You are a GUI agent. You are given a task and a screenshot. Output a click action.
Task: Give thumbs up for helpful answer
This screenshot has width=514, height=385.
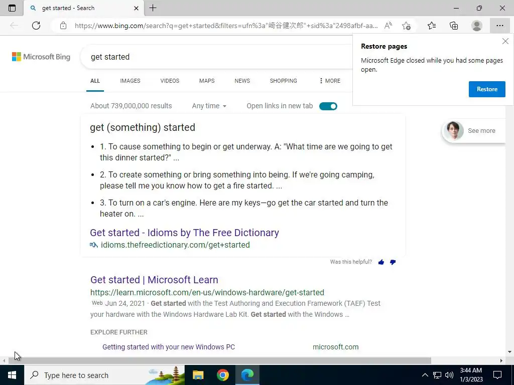click(381, 262)
